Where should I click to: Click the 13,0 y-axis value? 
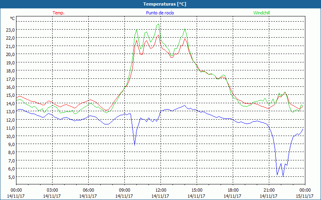point(10,112)
